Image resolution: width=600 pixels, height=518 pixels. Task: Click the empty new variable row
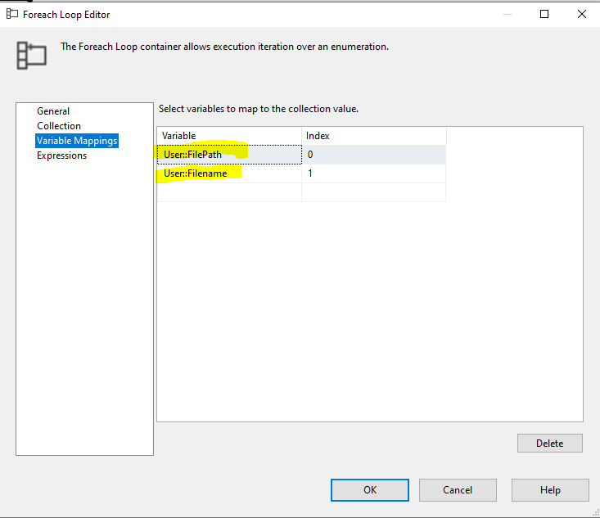click(x=229, y=192)
